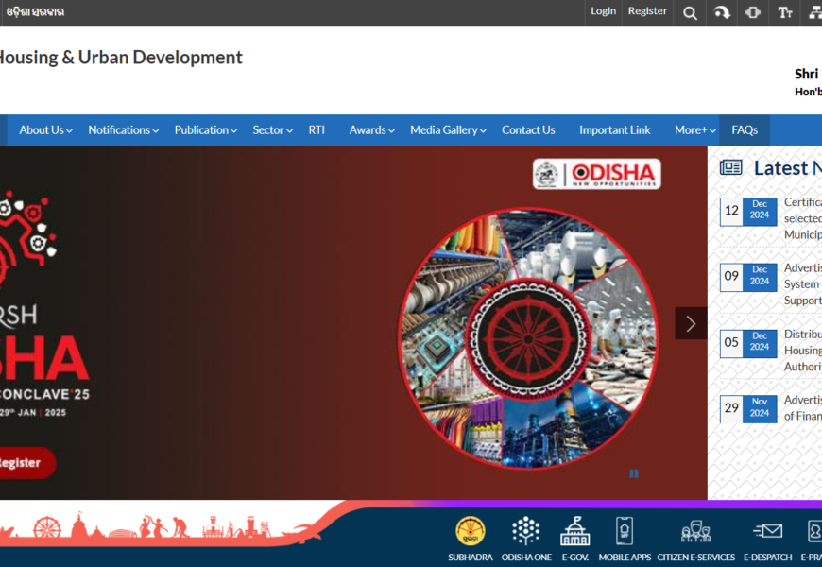Expand the Sector dropdown menu
822x567 pixels.
[272, 130]
